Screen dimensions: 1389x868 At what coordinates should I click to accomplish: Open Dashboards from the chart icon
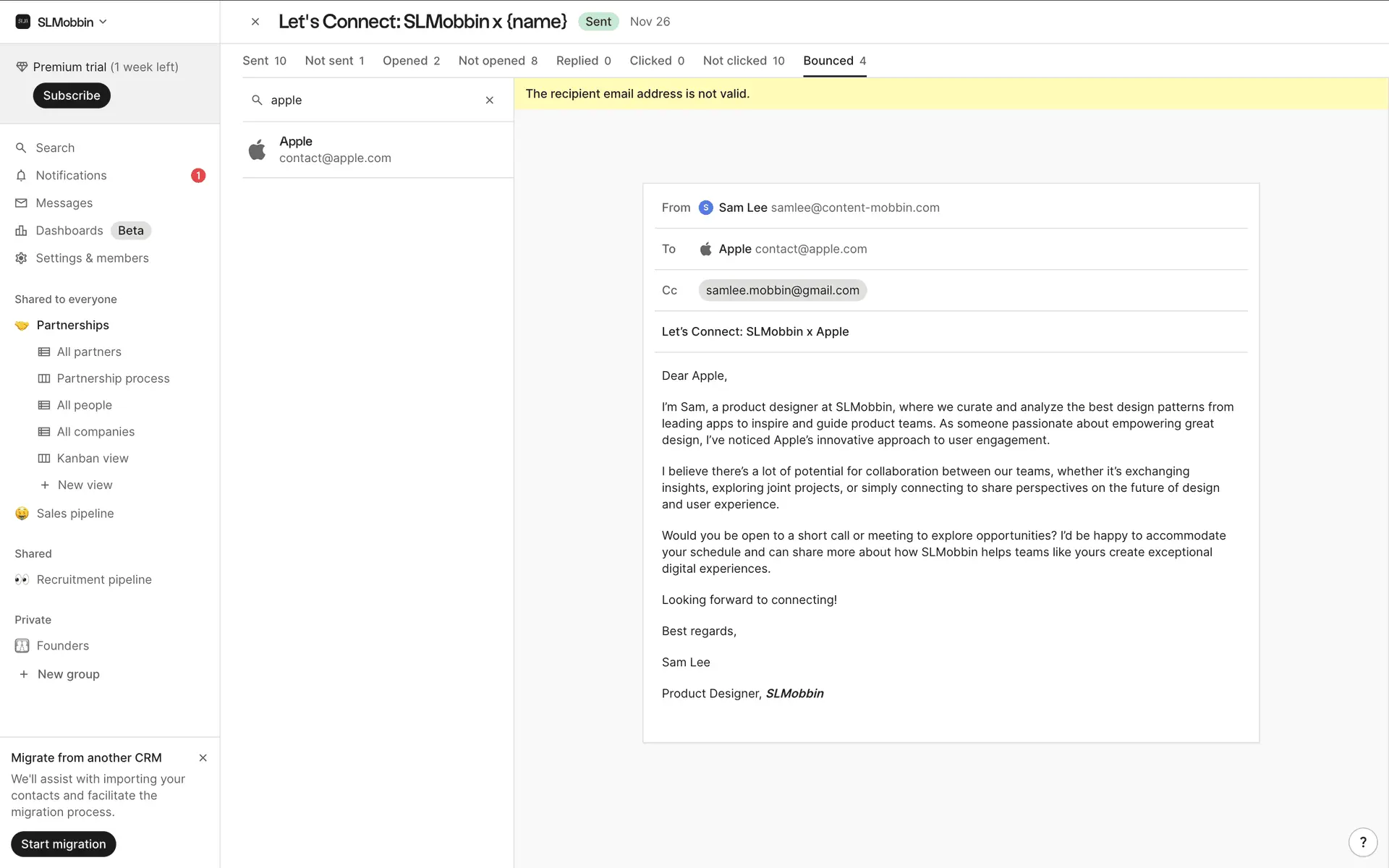click(x=21, y=231)
